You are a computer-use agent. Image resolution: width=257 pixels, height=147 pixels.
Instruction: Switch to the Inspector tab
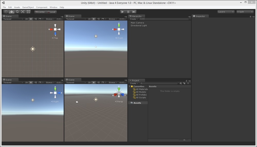coord(200,16)
